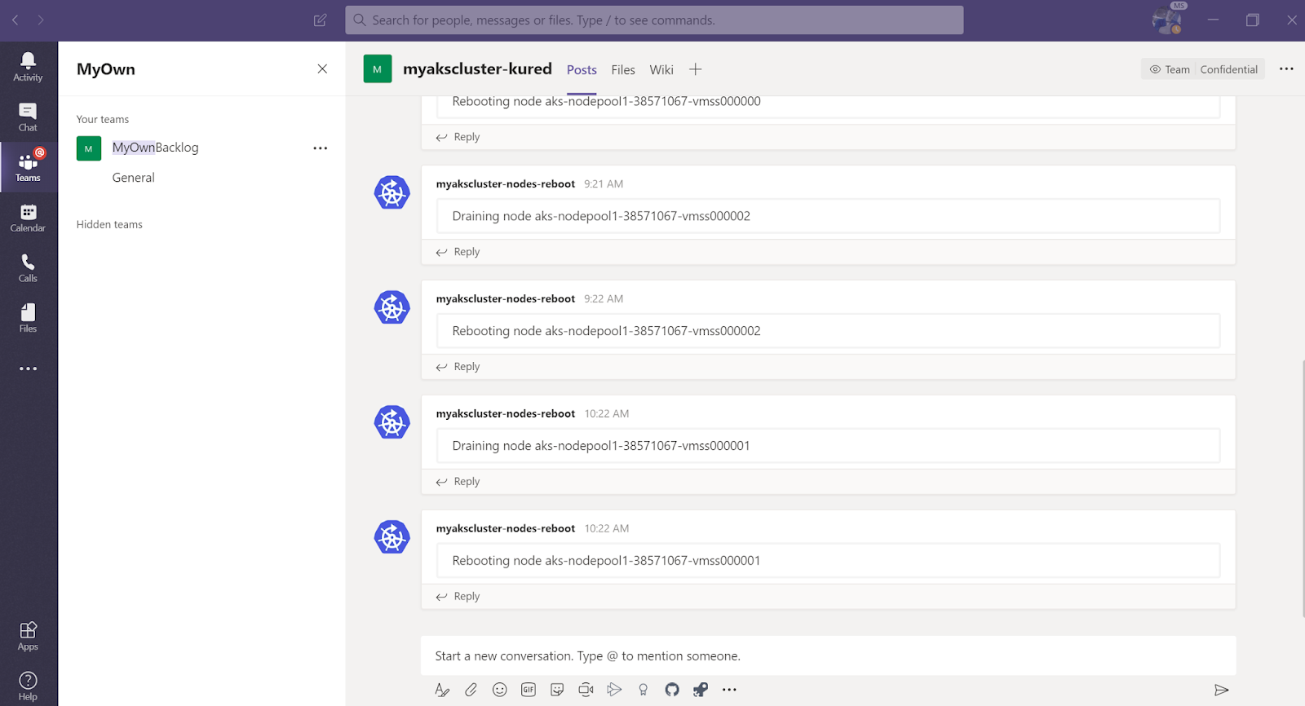
Task: Open the Apps store
Action: [x=28, y=636]
